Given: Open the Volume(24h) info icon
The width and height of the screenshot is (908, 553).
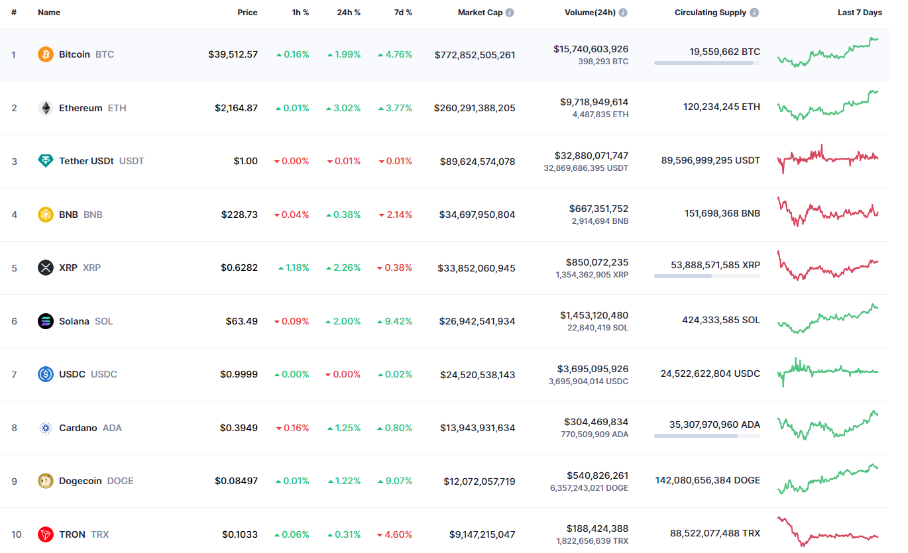Looking at the screenshot, I should click(x=623, y=13).
